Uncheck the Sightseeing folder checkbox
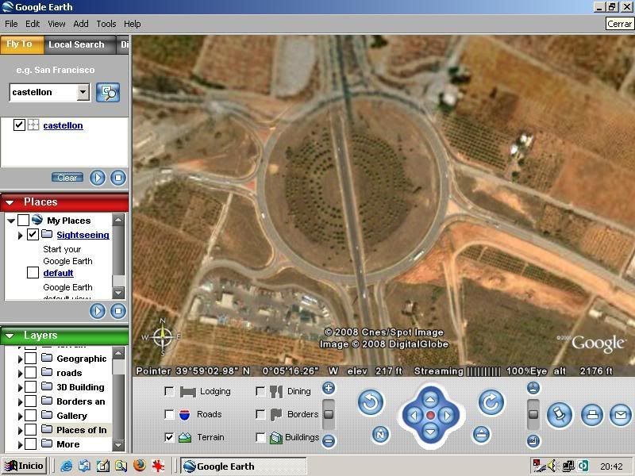The height and width of the screenshot is (476, 635). tap(33, 234)
